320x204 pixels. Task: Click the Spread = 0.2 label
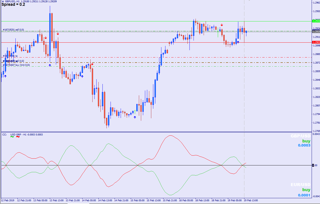tap(13, 5)
